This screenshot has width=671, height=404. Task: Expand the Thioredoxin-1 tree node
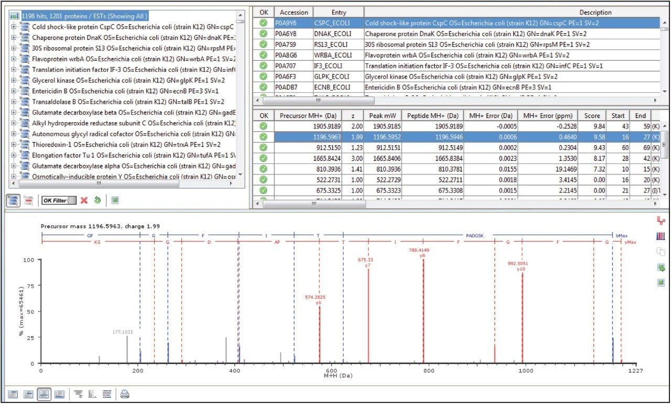(x=13, y=144)
